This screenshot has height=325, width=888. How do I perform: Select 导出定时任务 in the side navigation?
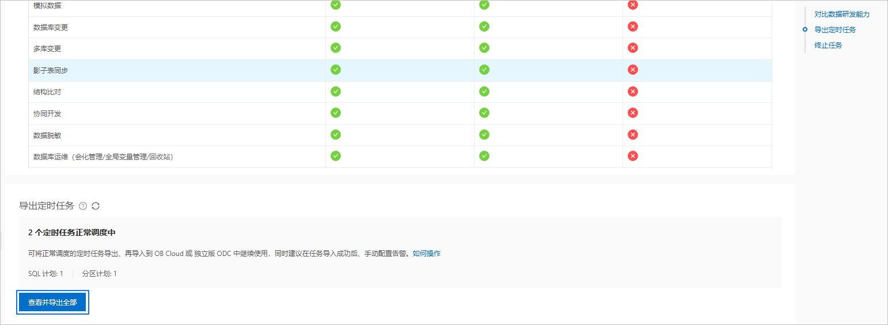coord(835,30)
